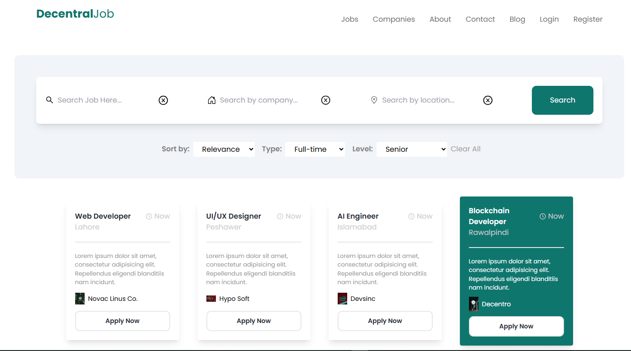Clear the location search field with X

click(x=488, y=100)
